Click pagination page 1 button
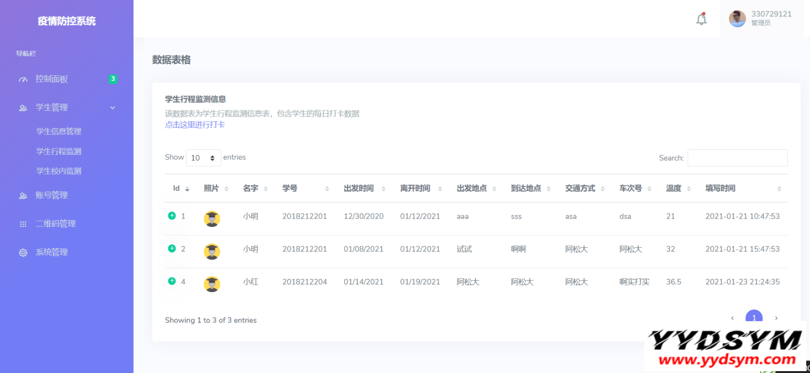 (x=754, y=318)
